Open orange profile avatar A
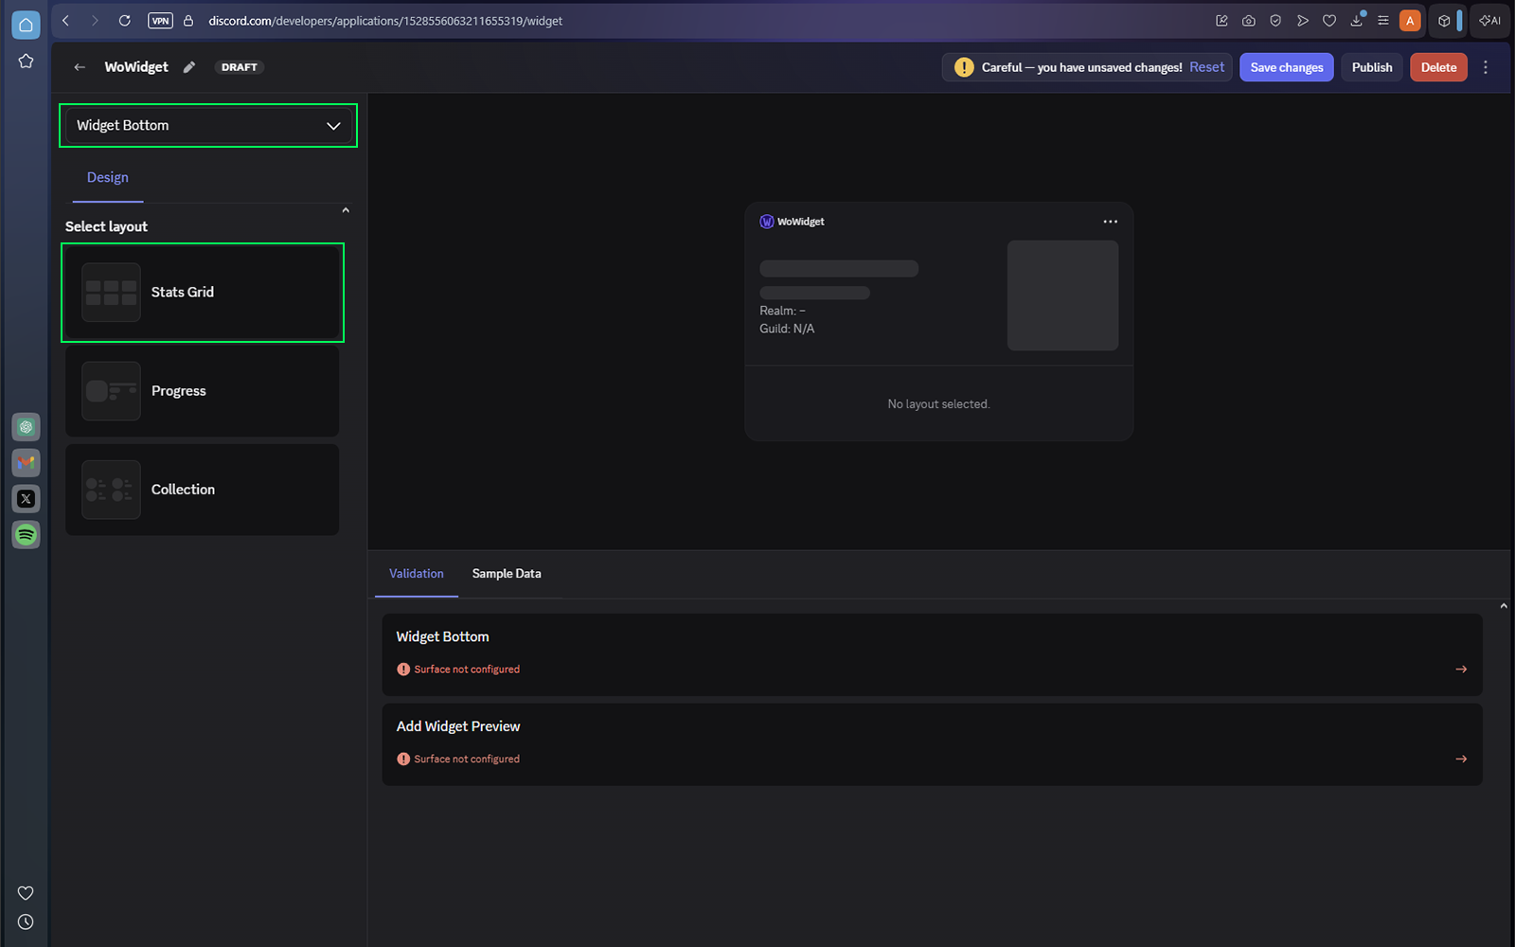Screen dimensions: 1515x947 tap(1410, 21)
